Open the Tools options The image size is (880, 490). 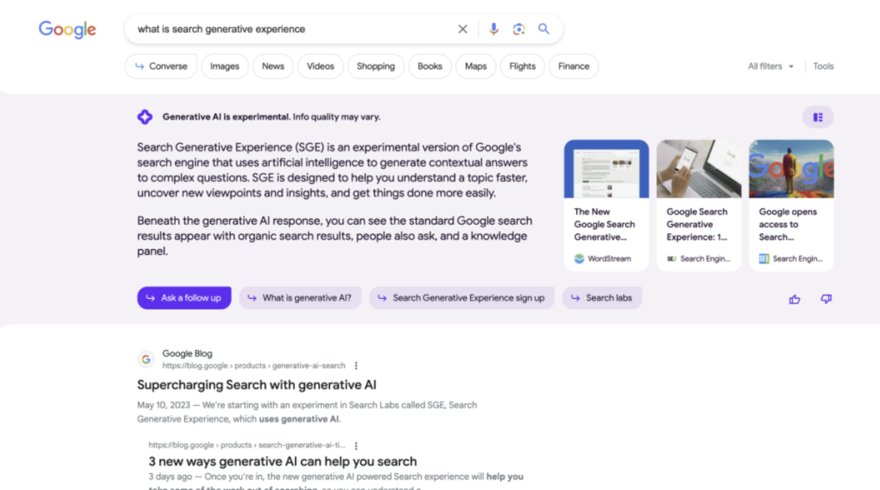click(x=823, y=66)
